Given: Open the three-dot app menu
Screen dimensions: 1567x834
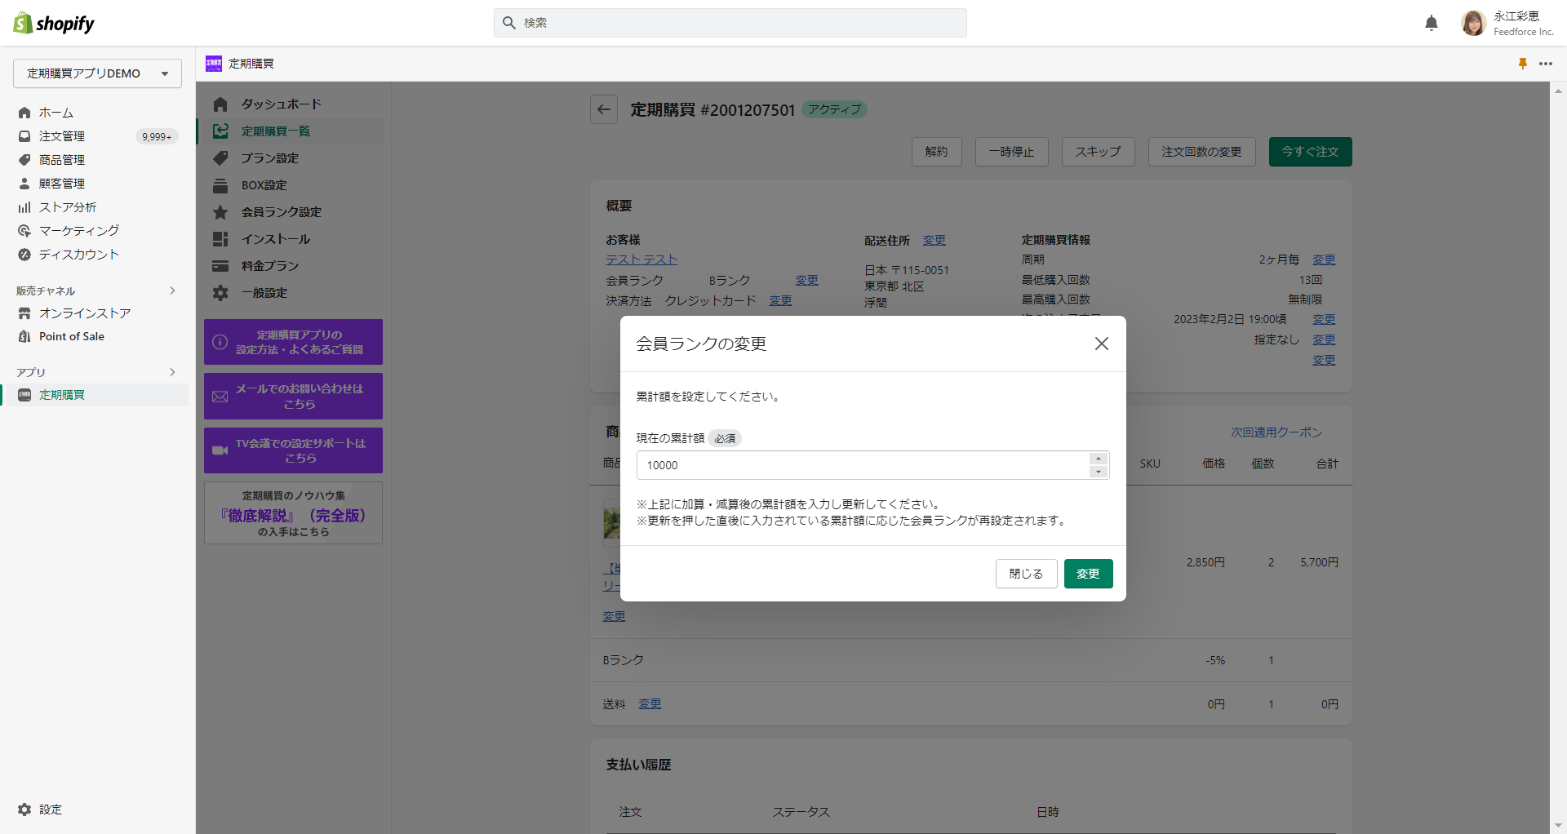Looking at the screenshot, I should [x=1546, y=64].
